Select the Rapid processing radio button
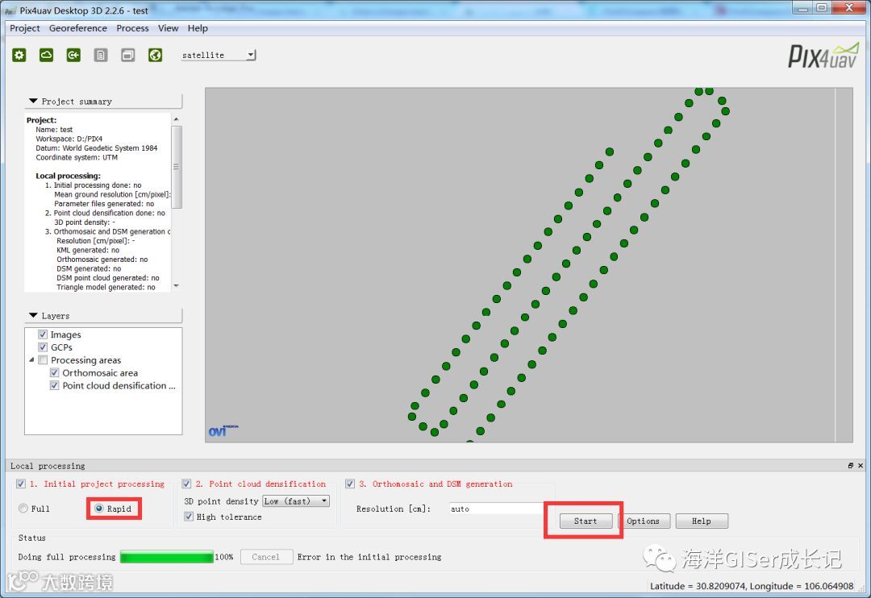 tap(99, 508)
